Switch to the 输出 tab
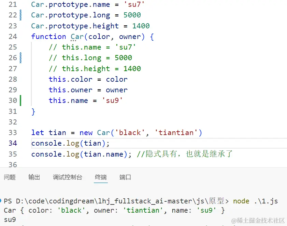287x226 pixels. point(34,177)
